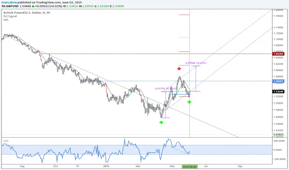This screenshot has height=170, width=289.
Task: Select the CCI indicator label
Action: pos(6,141)
